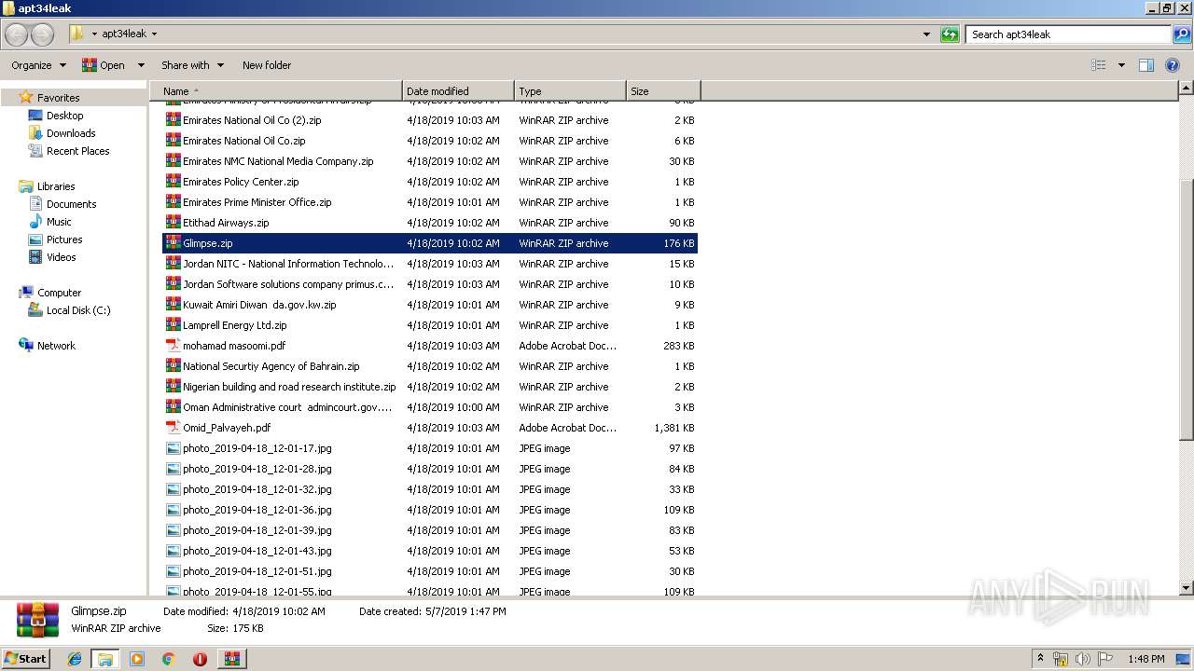Select photo_2019-04-18_12-01-51.jpg

257,571
